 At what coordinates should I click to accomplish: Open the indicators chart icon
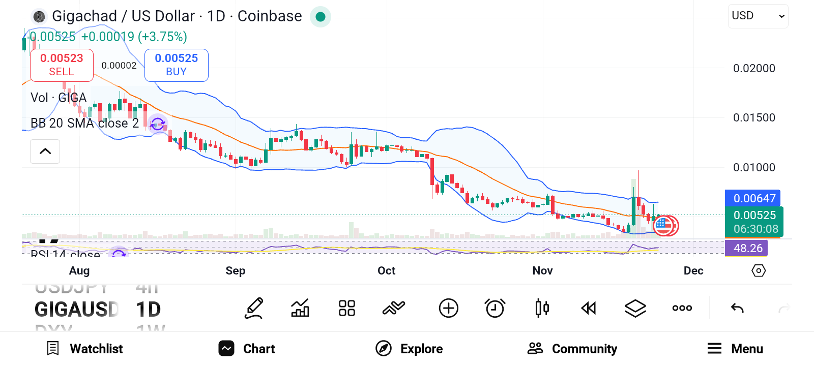[x=300, y=308]
